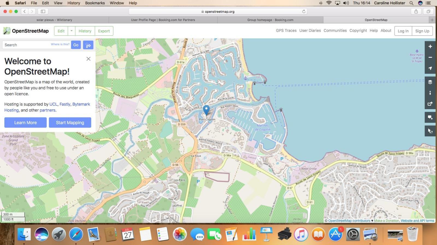Zoom out on the map
The height and width of the screenshot is (245, 437).
coord(430,57)
